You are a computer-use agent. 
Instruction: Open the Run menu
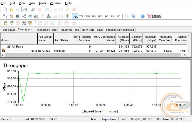(x=32, y=3)
